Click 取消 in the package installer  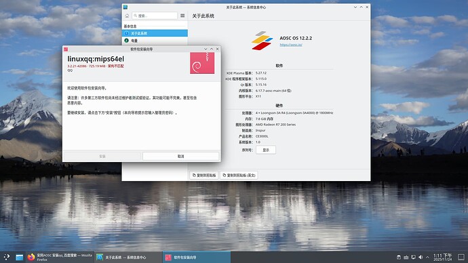180,157
